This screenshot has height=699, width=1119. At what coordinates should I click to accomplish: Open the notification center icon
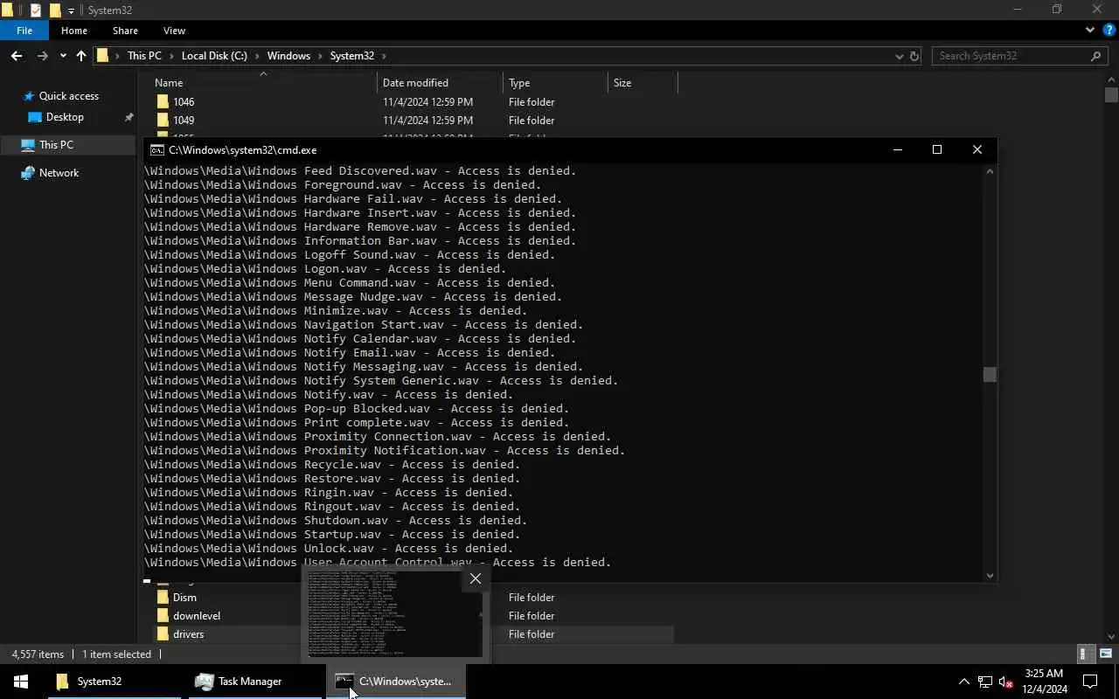coord(1090,682)
